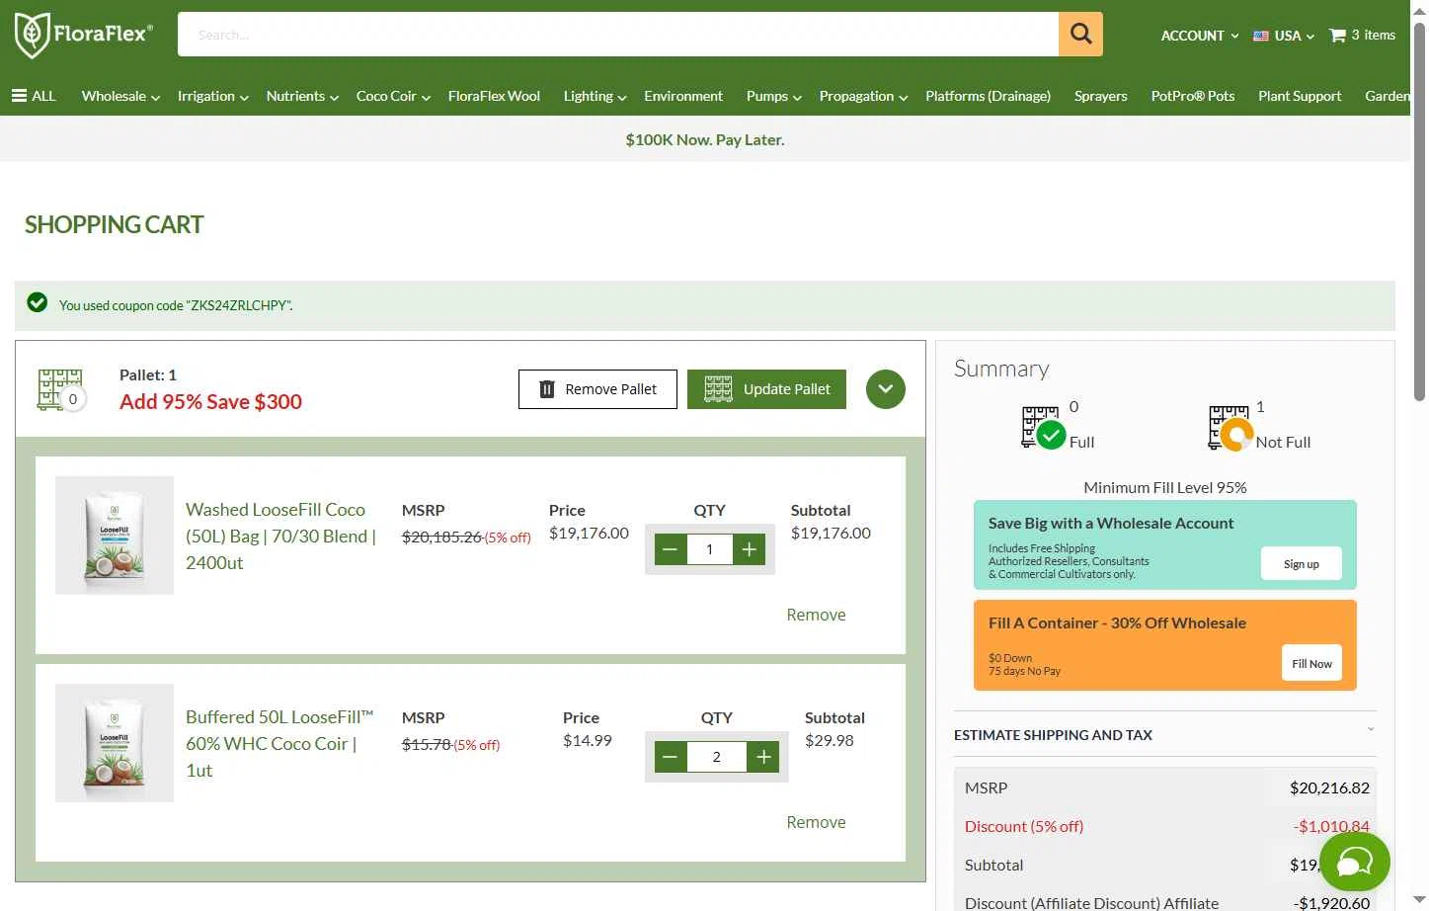The height and width of the screenshot is (911, 1429).
Task: Click quantity field of Washed LooseFill Coco
Action: pos(710,549)
